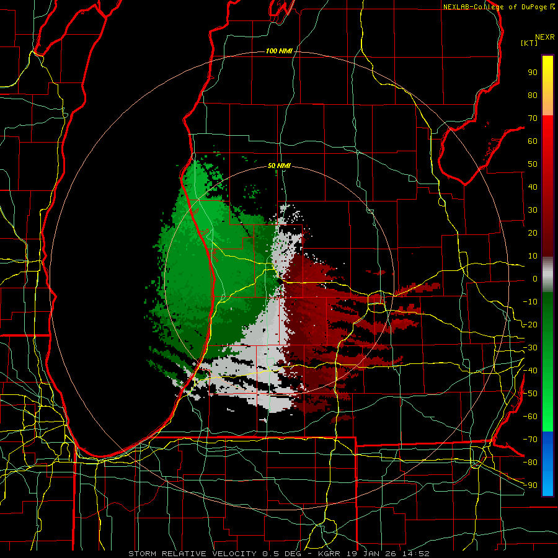Click the -30 value on velocity scale
This screenshot has width=558, height=558.
[x=530, y=348]
